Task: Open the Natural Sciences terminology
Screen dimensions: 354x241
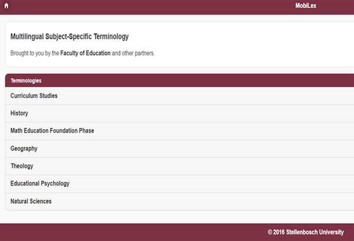Action: [x=31, y=202]
